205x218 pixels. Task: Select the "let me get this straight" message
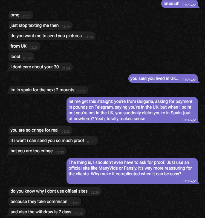coord(136,110)
